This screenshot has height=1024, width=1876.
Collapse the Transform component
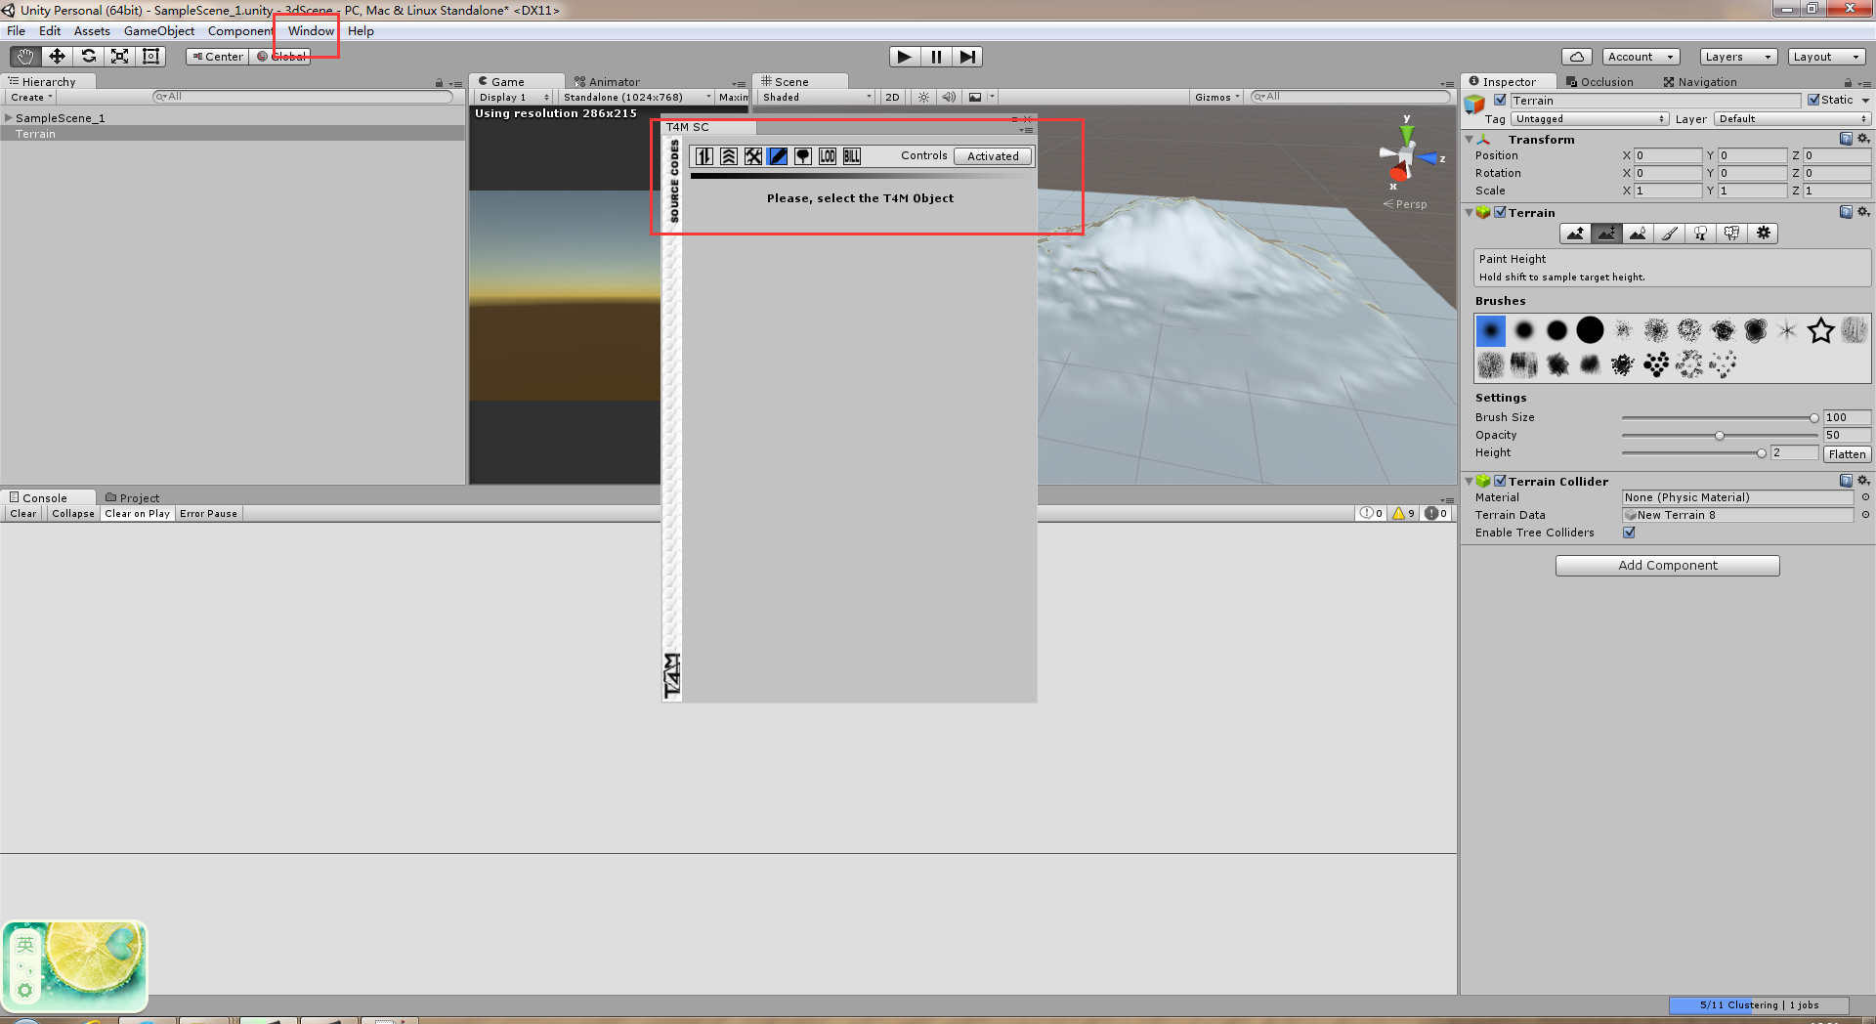pyautogui.click(x=1469, y=140)
